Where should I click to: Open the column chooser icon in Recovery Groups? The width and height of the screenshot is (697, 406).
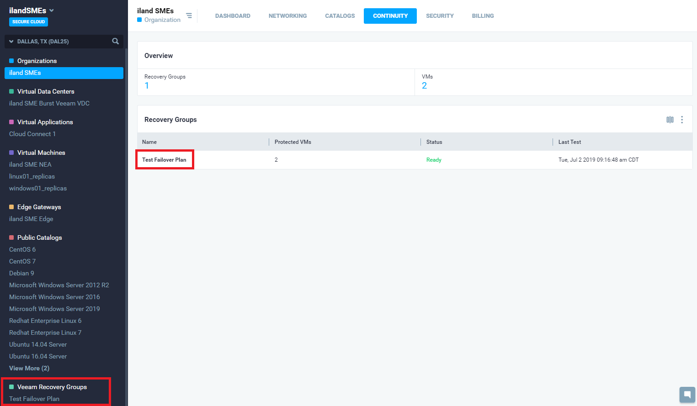(670, 120)
